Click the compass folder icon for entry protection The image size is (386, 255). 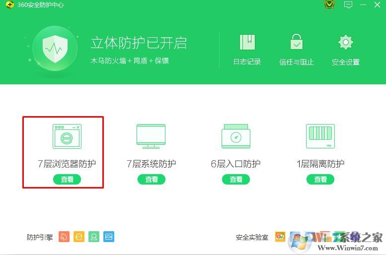point(236,136)
